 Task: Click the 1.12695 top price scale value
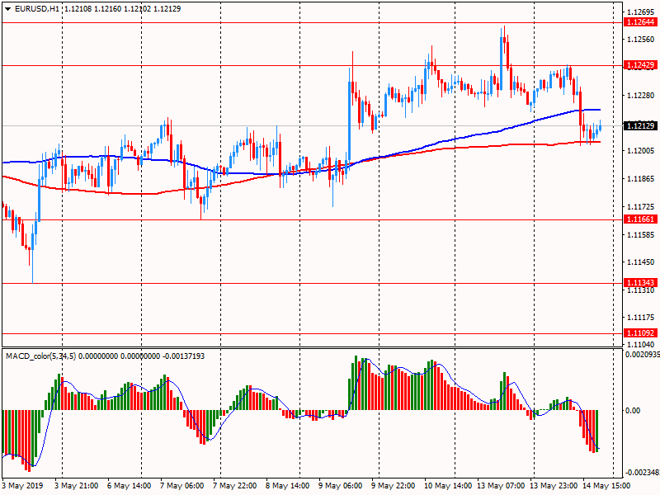tap(639, 12)
